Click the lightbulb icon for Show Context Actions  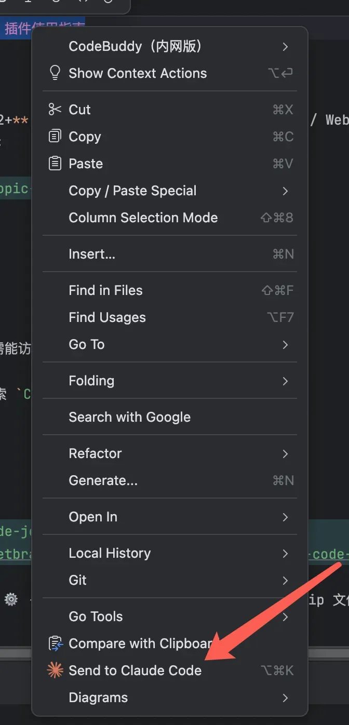(x=55, y=73)
